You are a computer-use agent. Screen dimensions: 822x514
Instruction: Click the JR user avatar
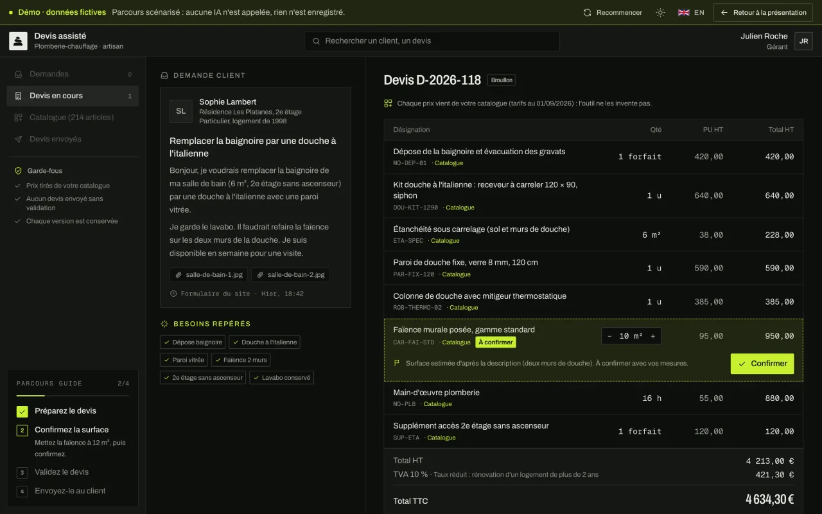click(803, 41)
